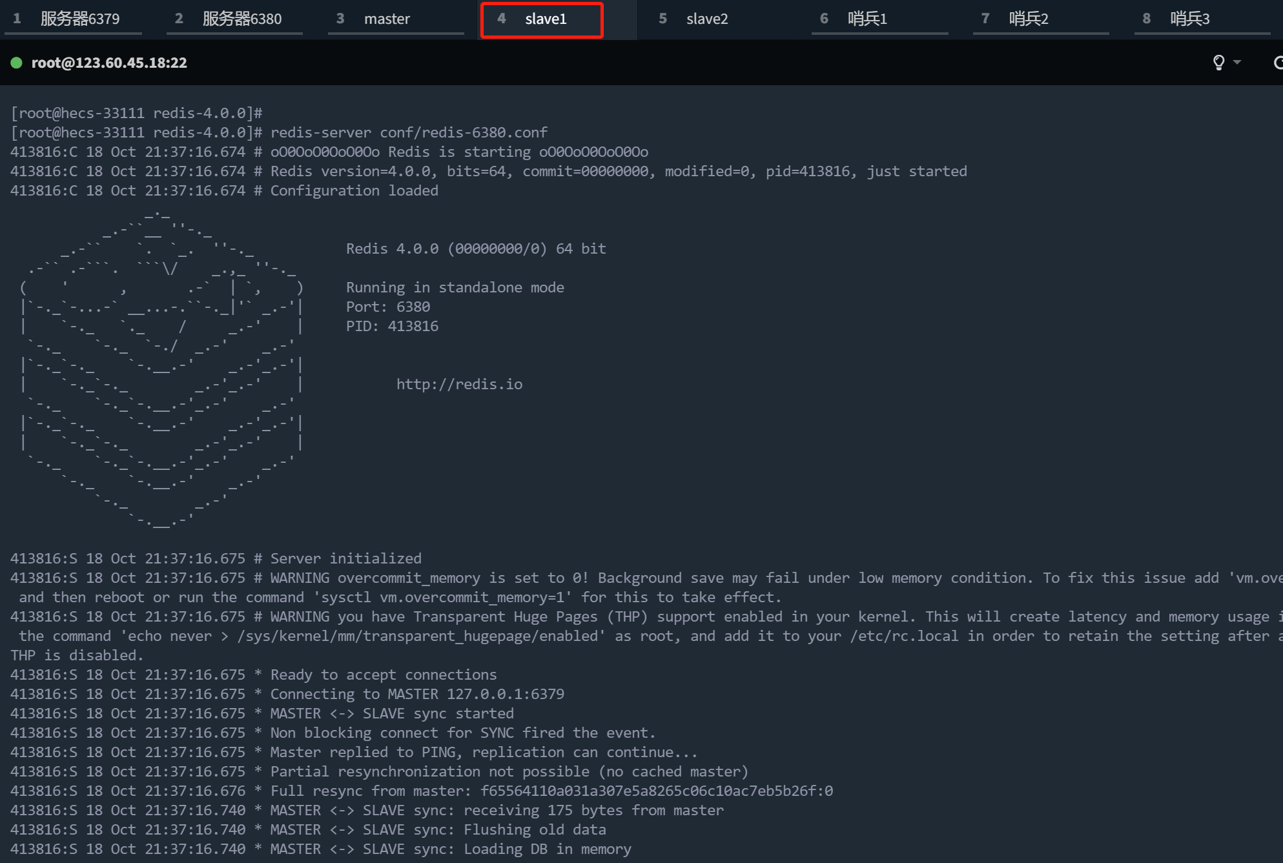Click the Redis ASCII art logo
This screenshot has width=1283, height=863.
coord(161,368)
